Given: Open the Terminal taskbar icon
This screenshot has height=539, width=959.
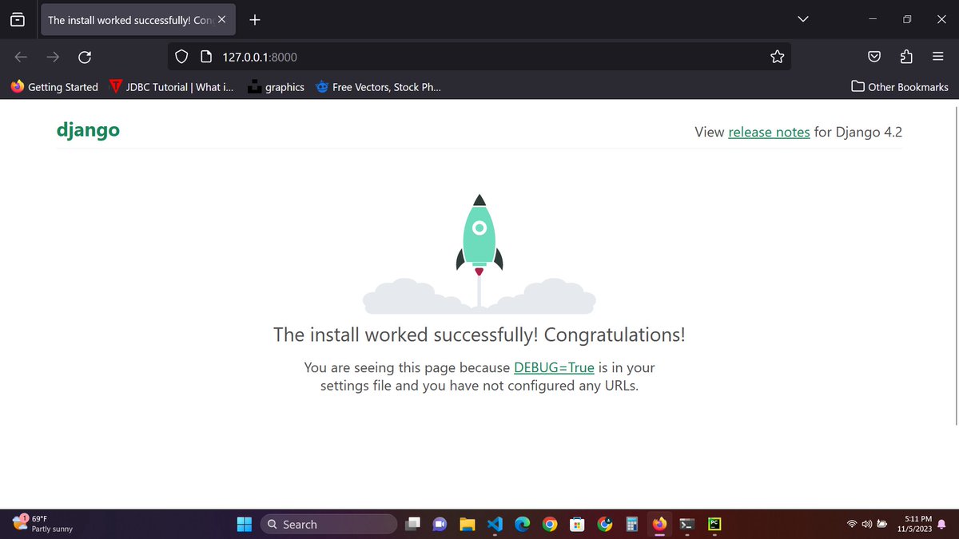Looking at the screenshot, I should [x=687, y=525].
